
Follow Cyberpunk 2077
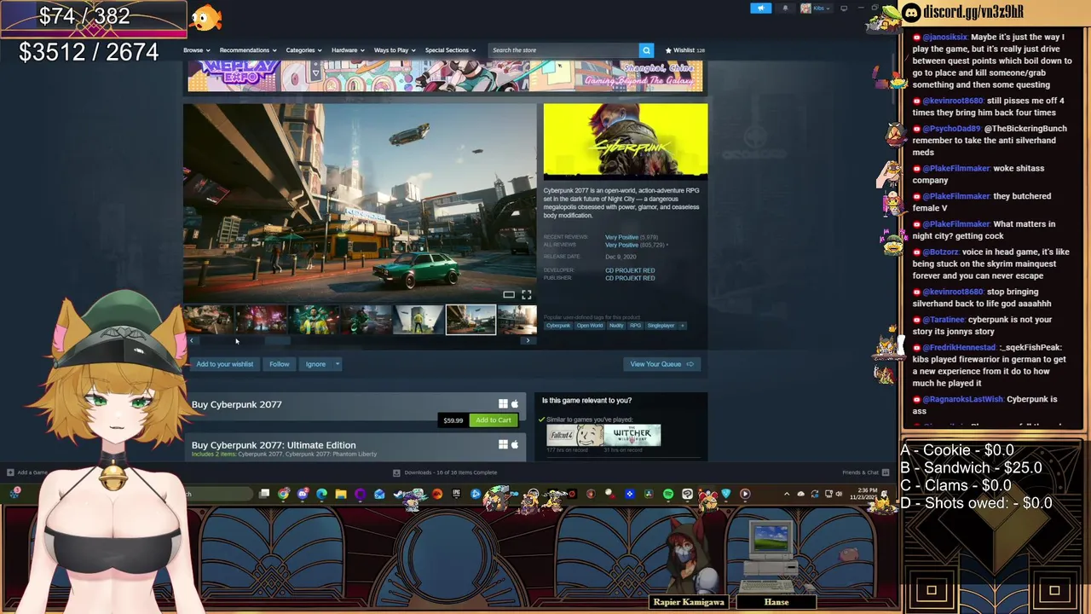tap(280, 364)
